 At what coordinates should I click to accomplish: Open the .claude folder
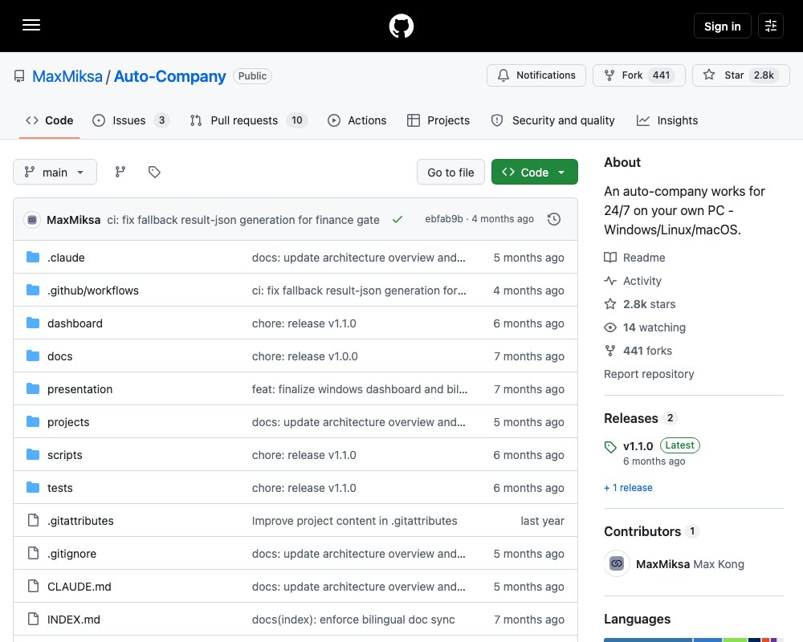pyautogui.click(x=66, y=258)
